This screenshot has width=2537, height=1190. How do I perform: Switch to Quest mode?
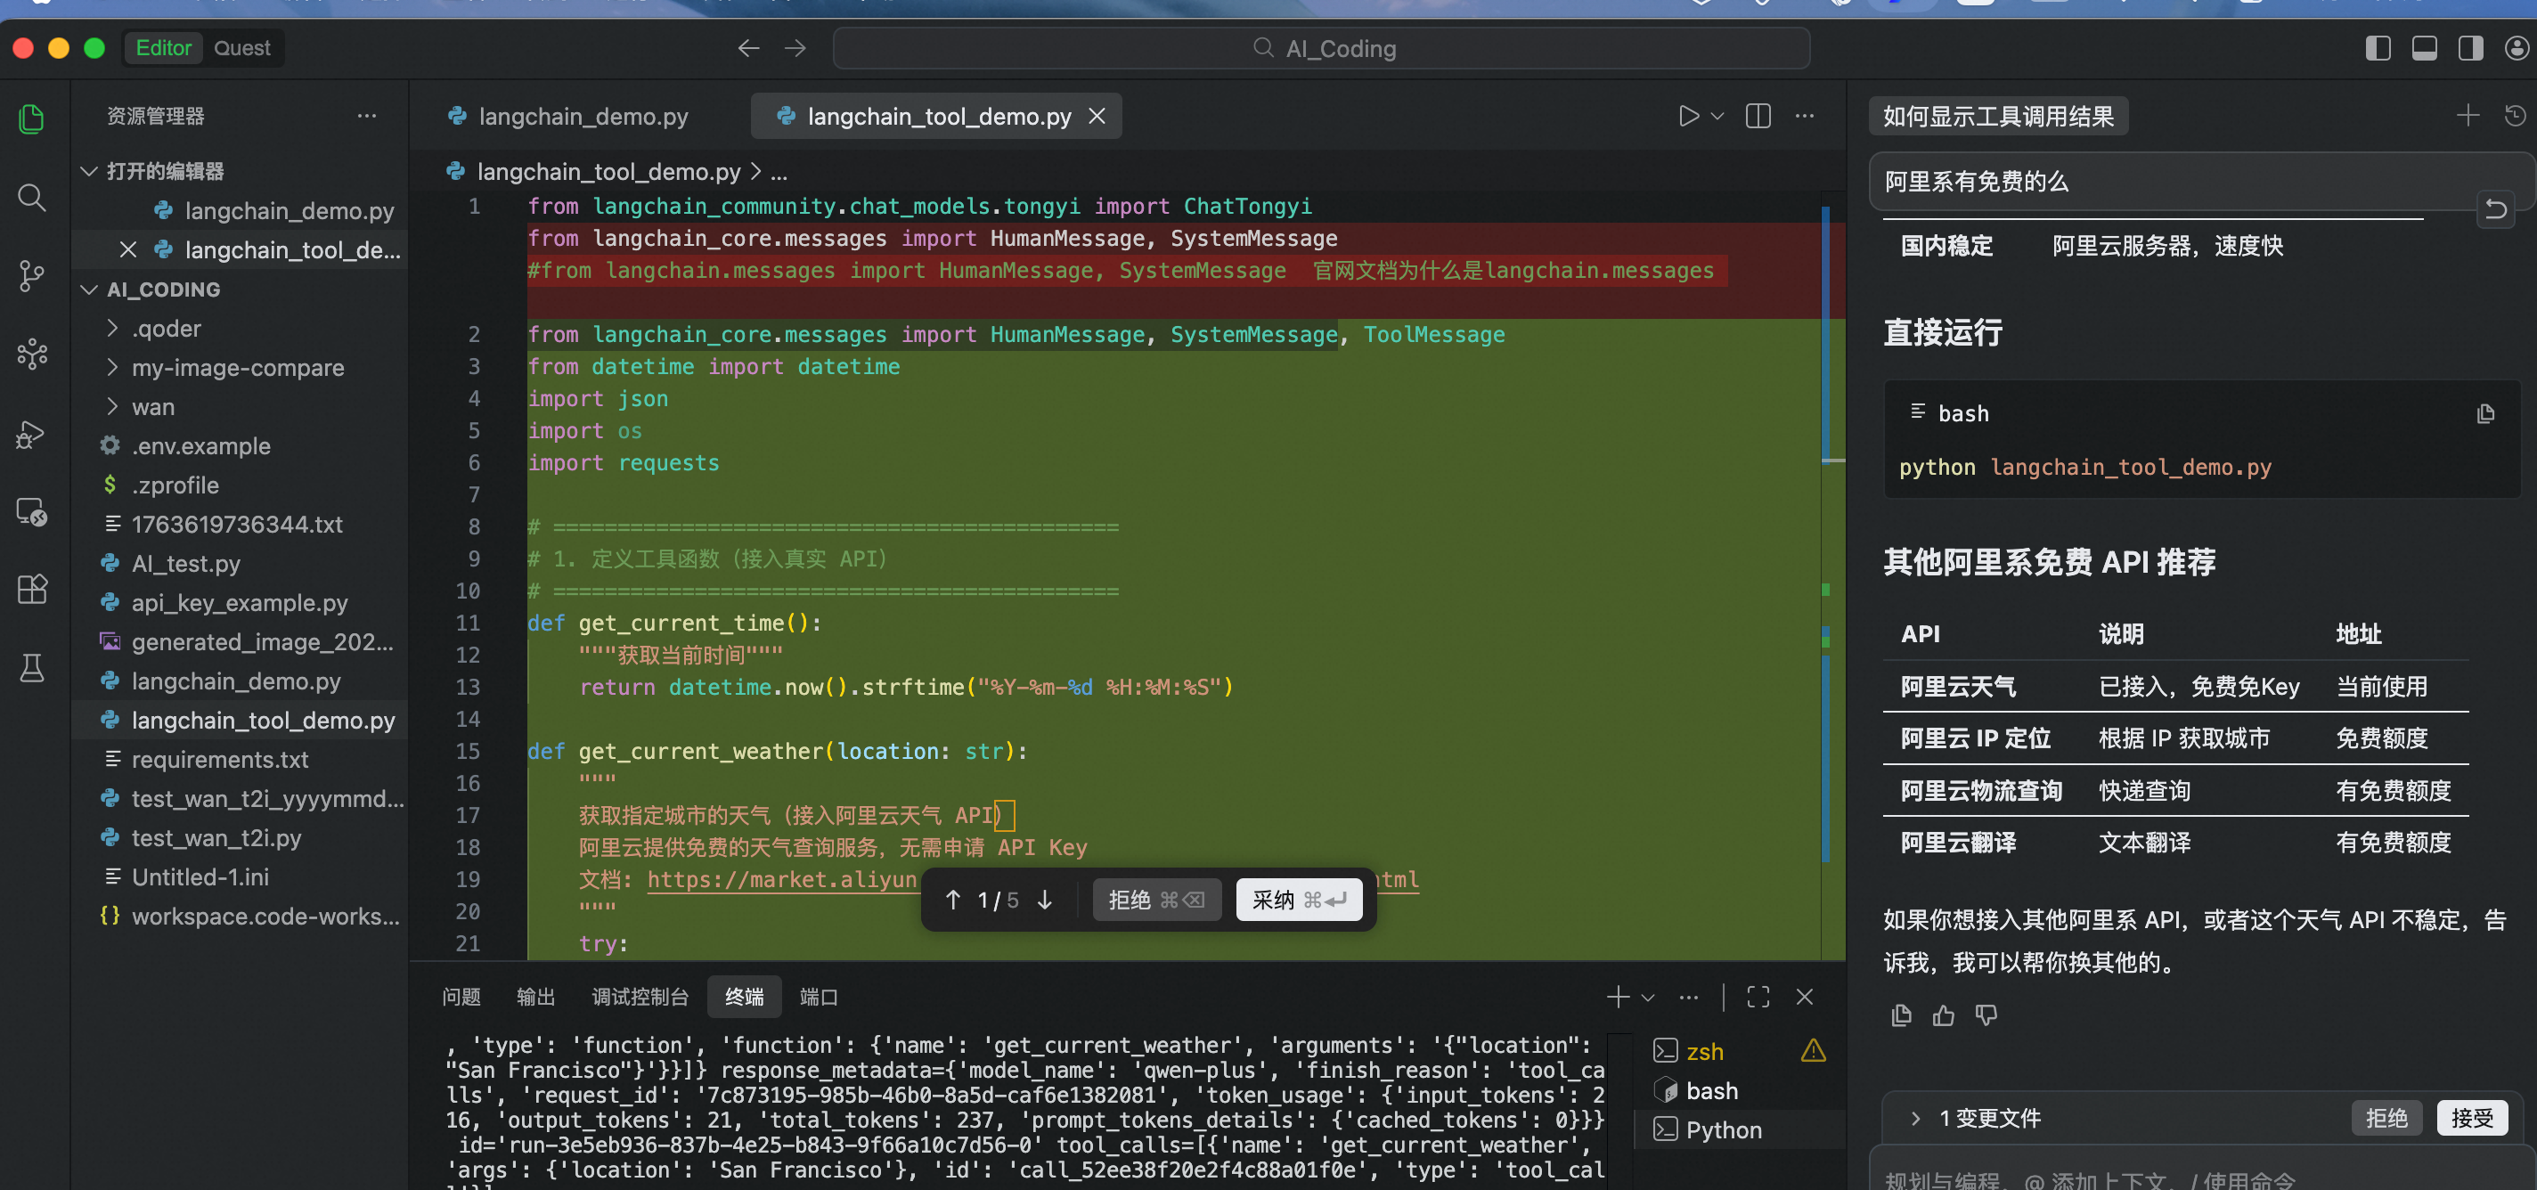pos(241,48)
